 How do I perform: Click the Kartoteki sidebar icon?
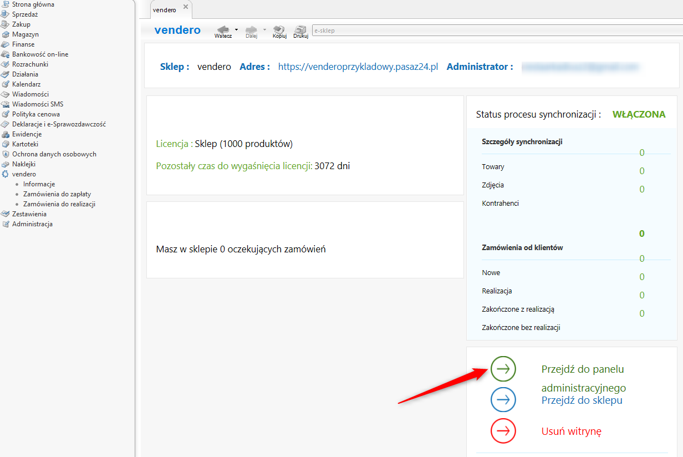pos(6,144)
